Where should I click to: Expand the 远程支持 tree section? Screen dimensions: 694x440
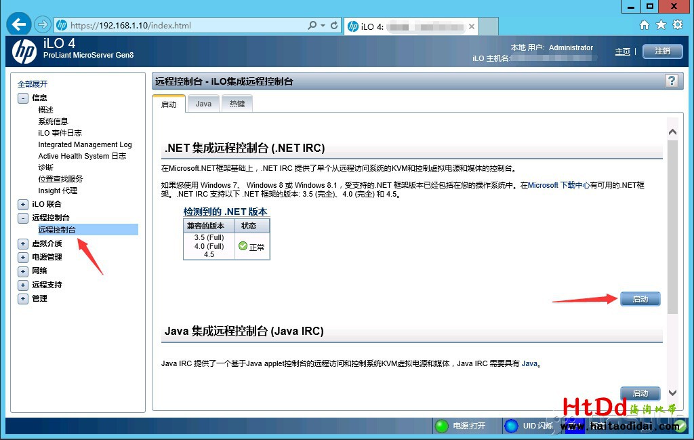click(23, 285)
